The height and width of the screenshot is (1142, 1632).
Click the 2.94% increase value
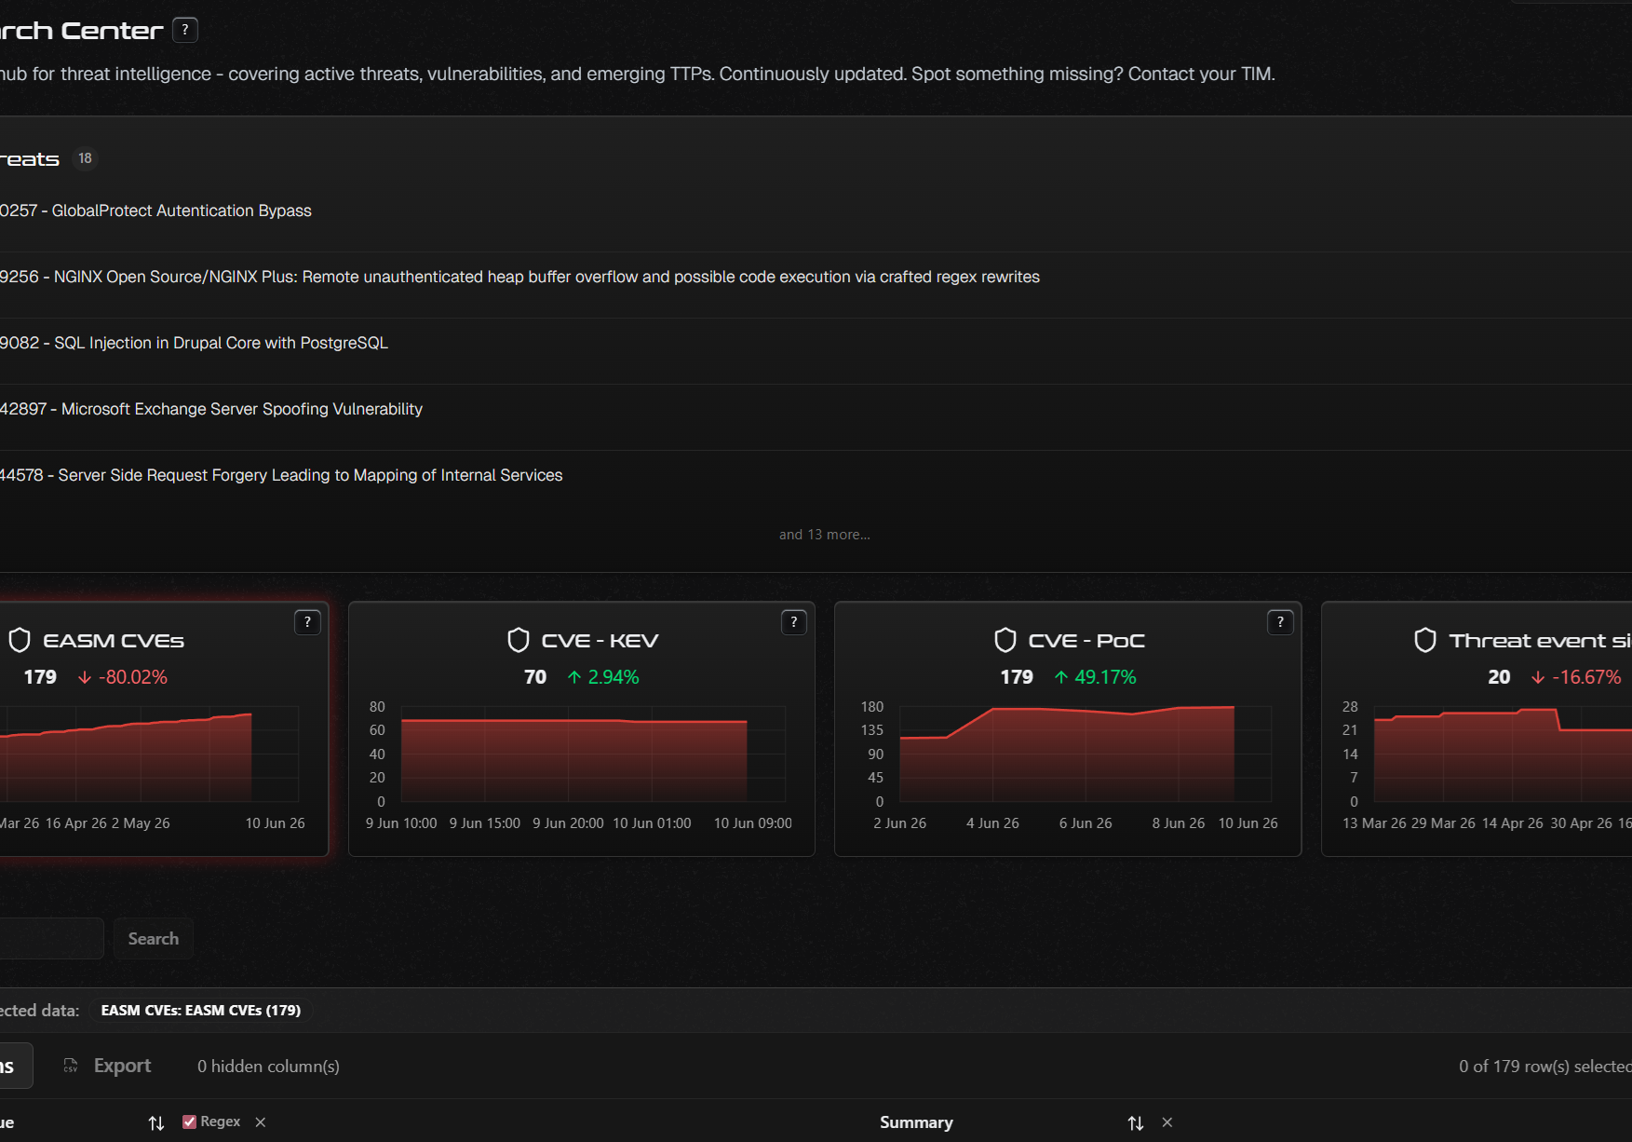click(x=603, y=677)
